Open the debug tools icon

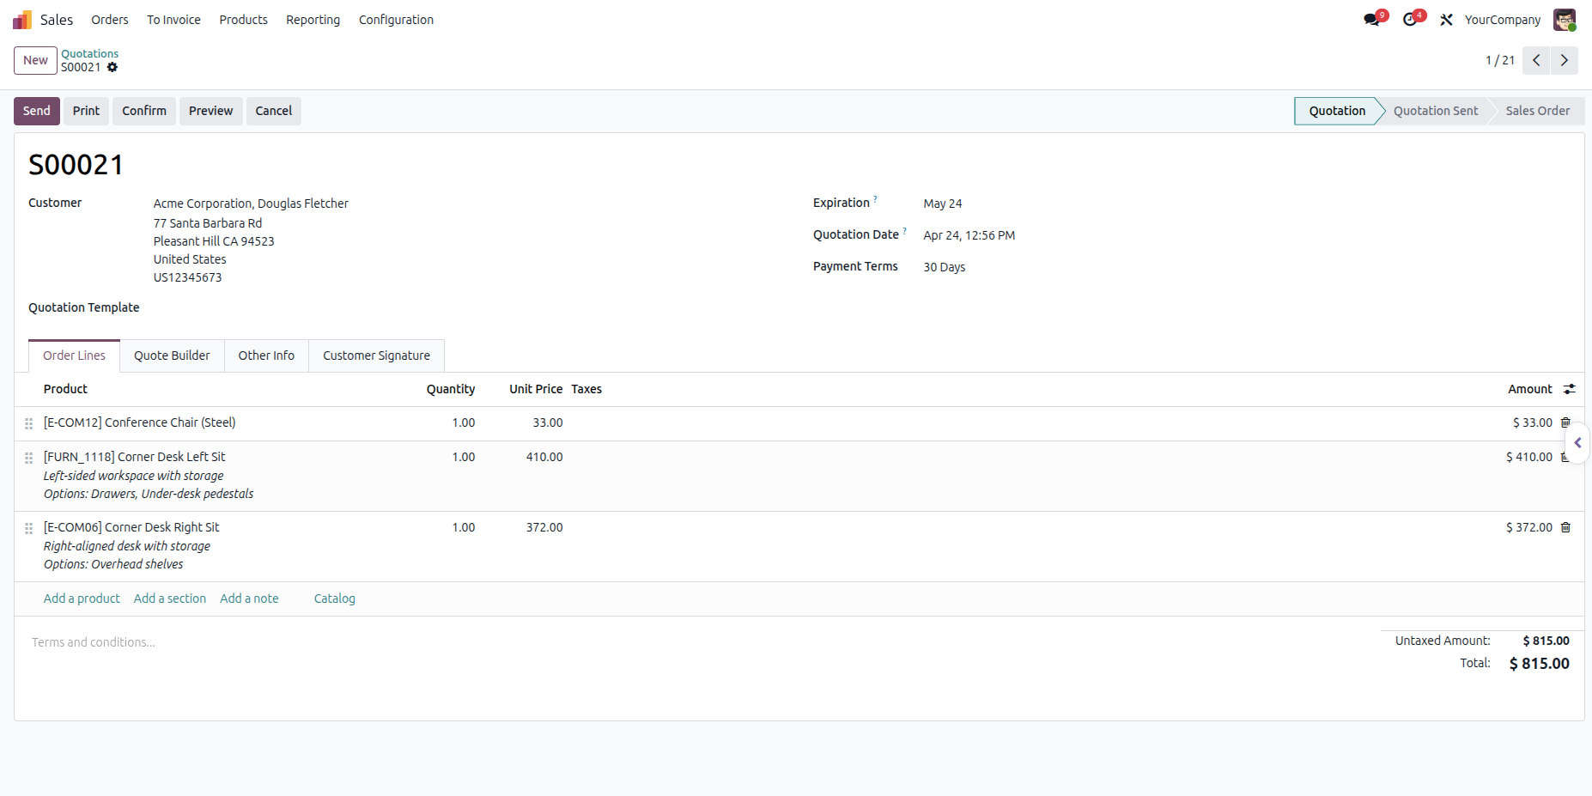(1447, 20)
